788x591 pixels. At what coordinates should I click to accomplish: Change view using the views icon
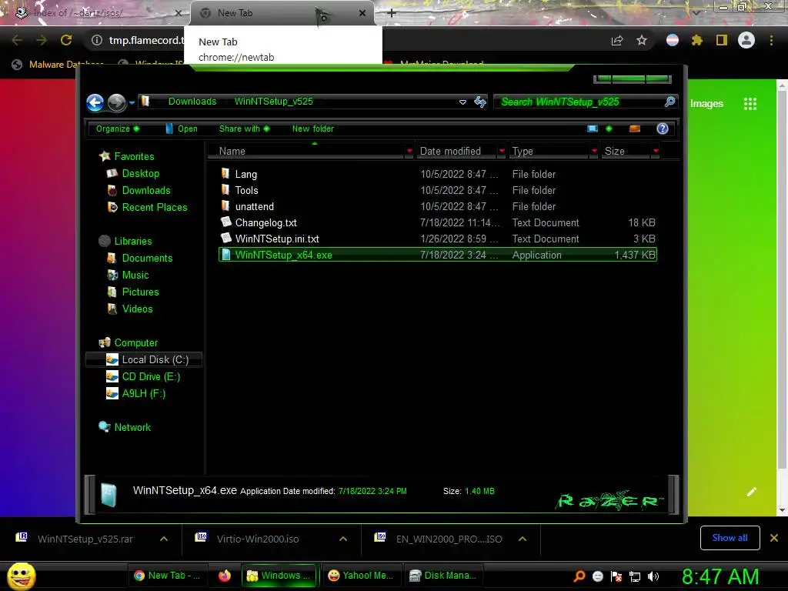(x=593, y=129)
